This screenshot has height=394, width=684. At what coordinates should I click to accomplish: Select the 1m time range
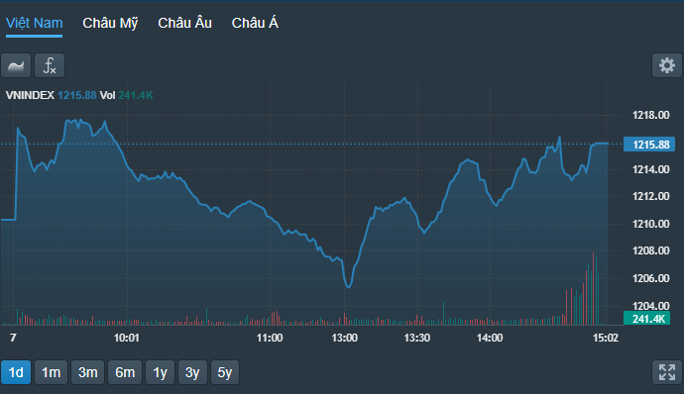(x=51, y=372)
